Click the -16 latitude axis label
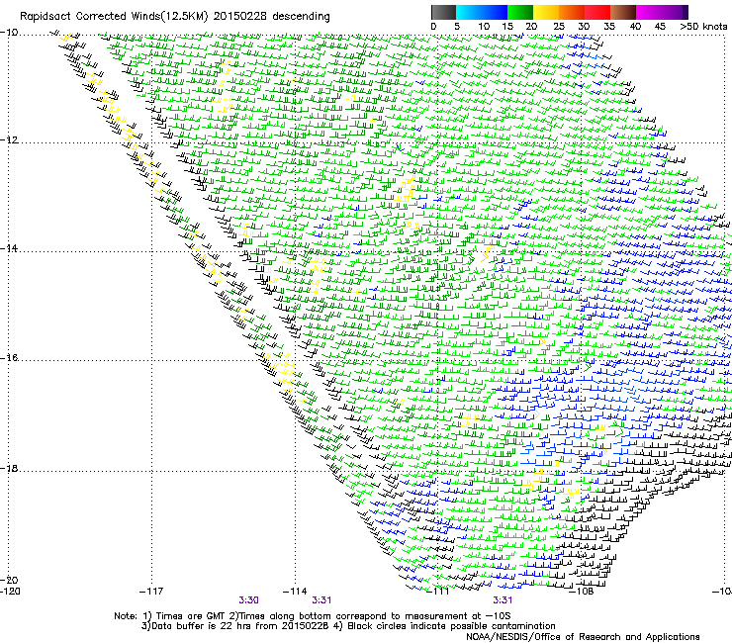 [9, 358]
